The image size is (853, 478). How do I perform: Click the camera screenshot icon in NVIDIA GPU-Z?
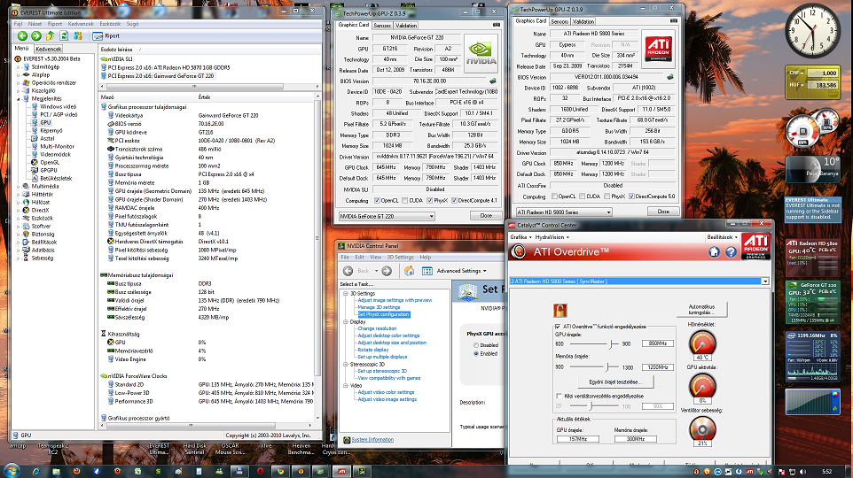[x=497, y=25]
